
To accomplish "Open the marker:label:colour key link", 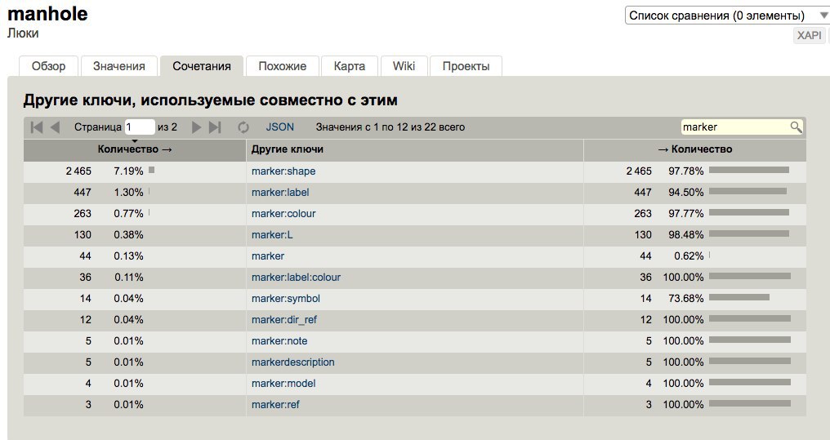I will 296,278.
